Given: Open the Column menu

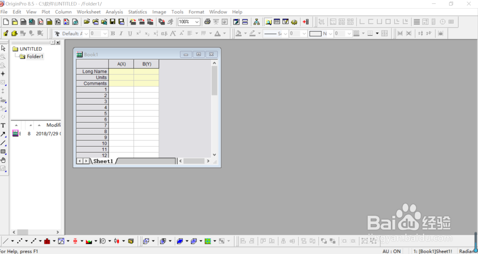Looking at the screenshot, I should [x=64, y=12].
